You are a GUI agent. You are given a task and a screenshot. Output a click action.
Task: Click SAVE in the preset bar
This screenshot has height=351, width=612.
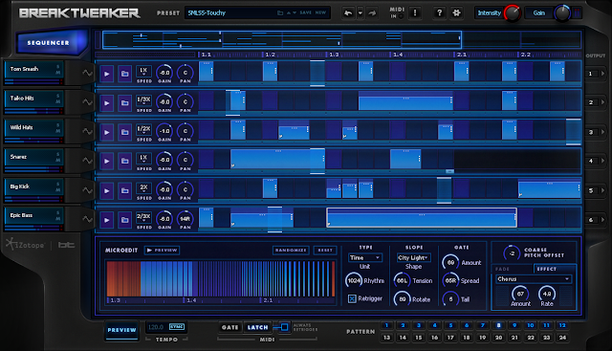click(306, 12)
